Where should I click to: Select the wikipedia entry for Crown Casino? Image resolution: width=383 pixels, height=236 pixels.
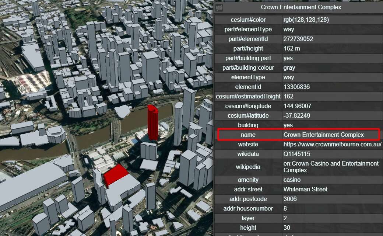click(331, 167)
